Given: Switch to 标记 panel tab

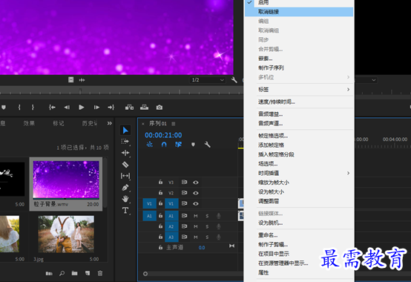Looking at the screenshot, I should (x=58, y=123).
